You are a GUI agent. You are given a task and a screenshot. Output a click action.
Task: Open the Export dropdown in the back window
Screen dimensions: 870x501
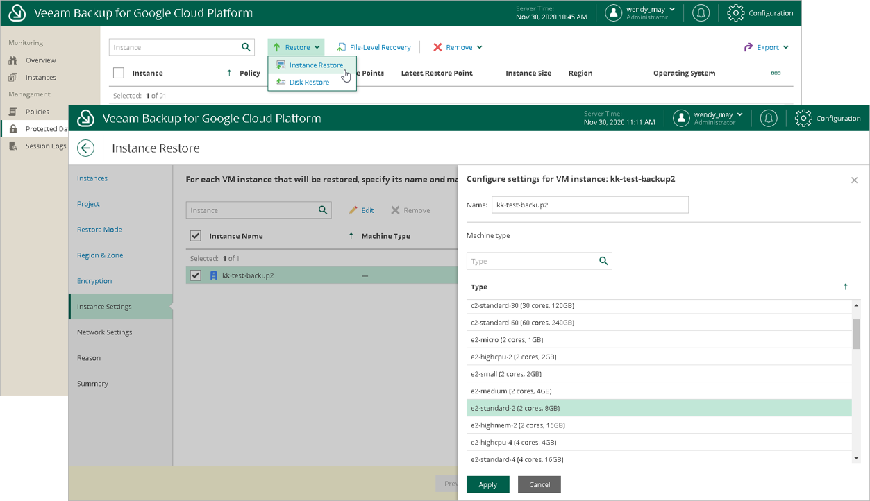(x=767, y=47)
